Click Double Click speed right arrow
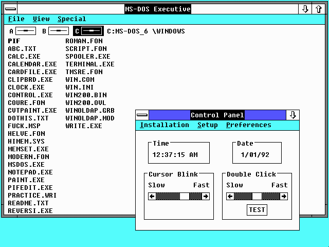 284,196
